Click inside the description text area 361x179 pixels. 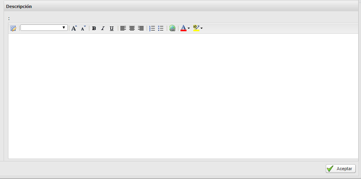point(183,96)
